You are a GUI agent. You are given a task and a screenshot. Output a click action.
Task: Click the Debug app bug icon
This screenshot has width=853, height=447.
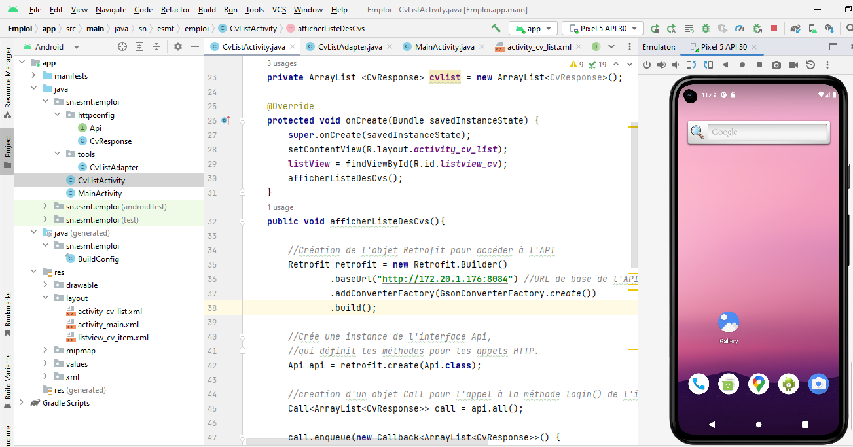click(x=706, y=28)
